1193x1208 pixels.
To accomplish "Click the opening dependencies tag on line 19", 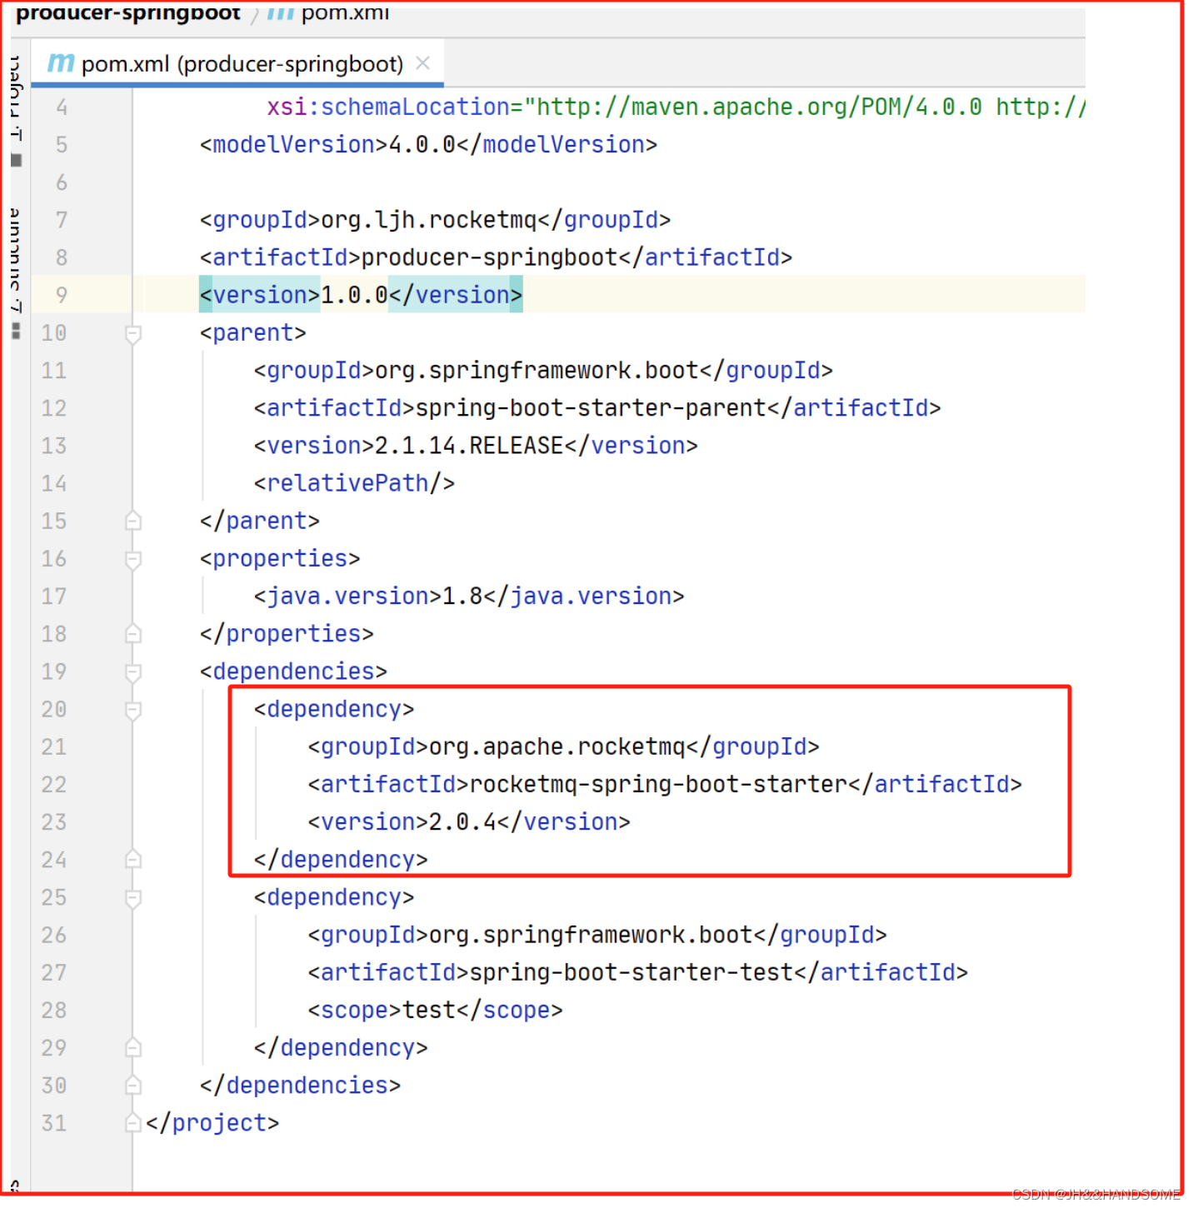I will click(x=294, y=671).
